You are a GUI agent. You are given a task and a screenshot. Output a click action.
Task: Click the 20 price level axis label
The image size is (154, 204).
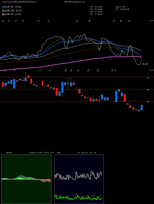148,90
